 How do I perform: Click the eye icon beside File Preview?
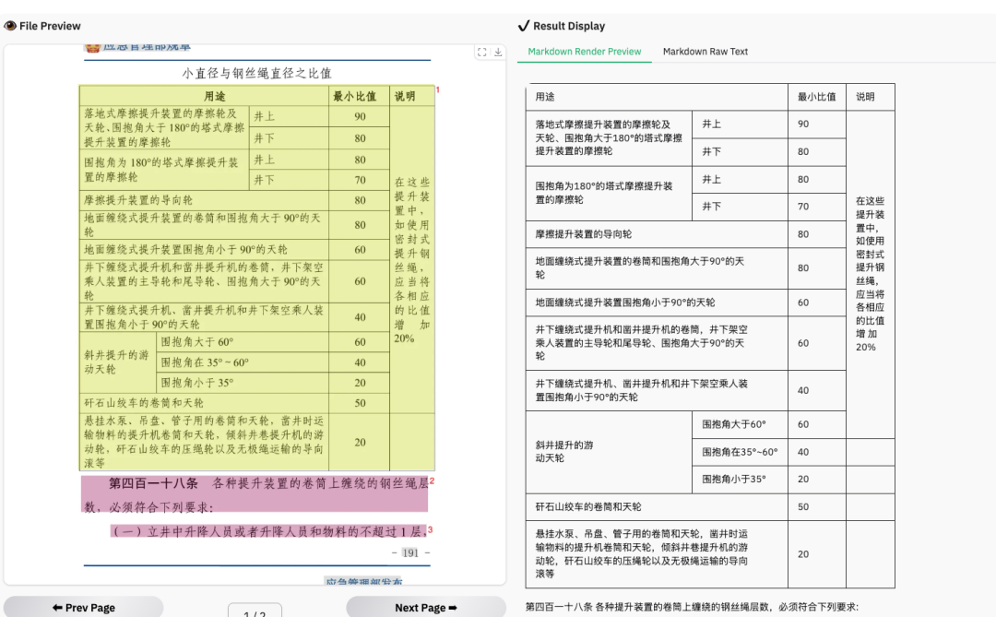pyautogui.click(x=10, y=26)
